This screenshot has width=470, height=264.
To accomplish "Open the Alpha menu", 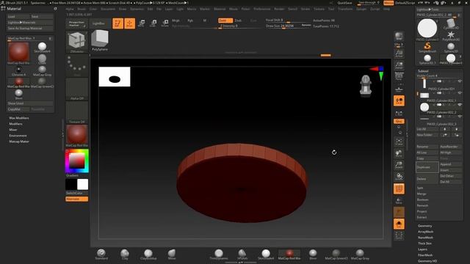I will (x=70, y=9).
